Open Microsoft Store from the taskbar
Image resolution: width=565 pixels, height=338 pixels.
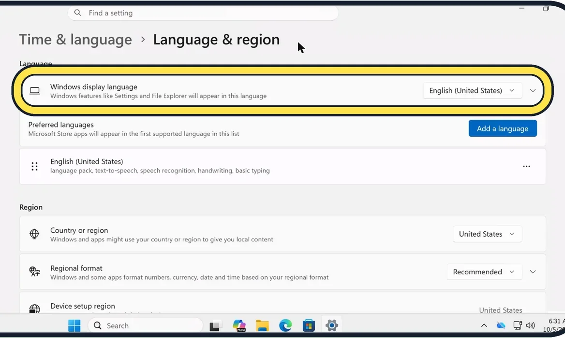click(309, 325)
